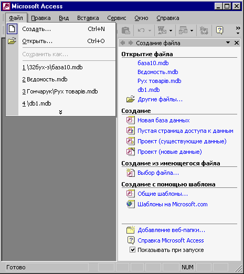This screenshot has height=274, width=244.
Task: Click icon beside Проект (существующие данные)
Action: click(x=131, y=141)
